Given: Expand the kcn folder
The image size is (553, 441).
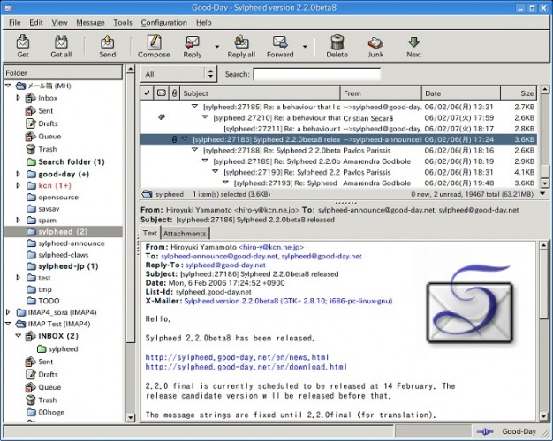Looking at the screenshot, I should point(18,185).
